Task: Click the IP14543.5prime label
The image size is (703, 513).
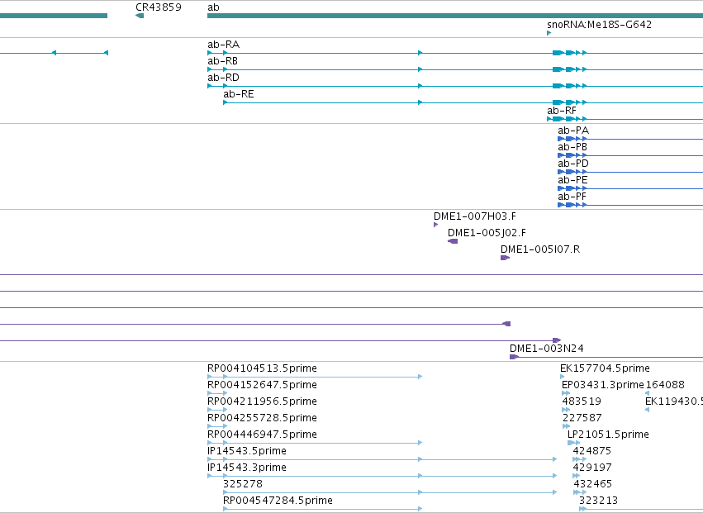Action: 247,451
